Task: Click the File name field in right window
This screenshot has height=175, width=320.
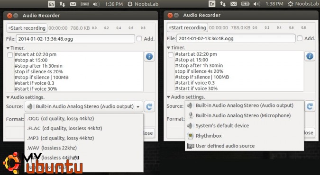Action: click(236, 38)
